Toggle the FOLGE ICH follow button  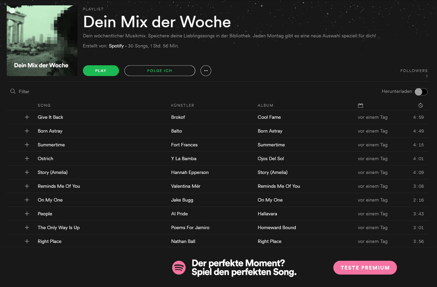(x=160, y=71)
